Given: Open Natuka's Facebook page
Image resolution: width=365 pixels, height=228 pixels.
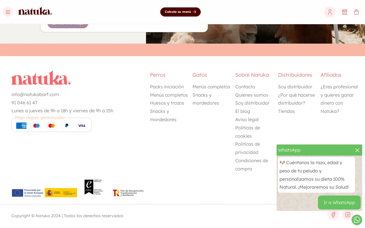Looking at the screenshot, I should tap(333, 215).
